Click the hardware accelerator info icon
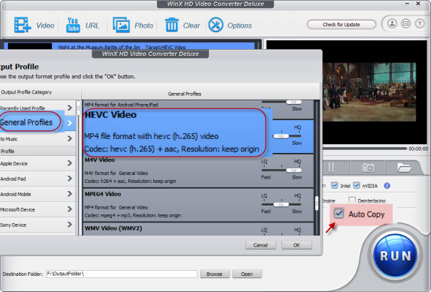Screen dimensions: 431x292 (x=387, y=186)
